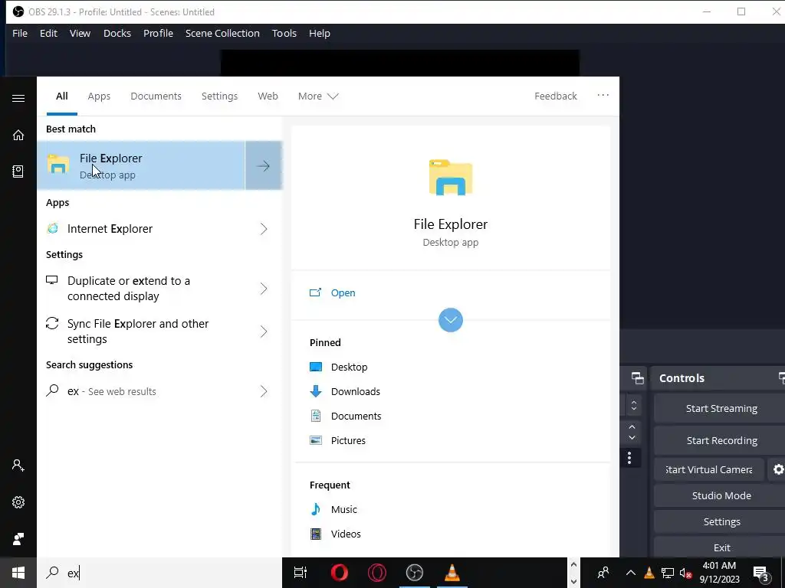This screenshot has width=785, height=588.
Task: Open network status tray icon
Action: pos(668,573)
